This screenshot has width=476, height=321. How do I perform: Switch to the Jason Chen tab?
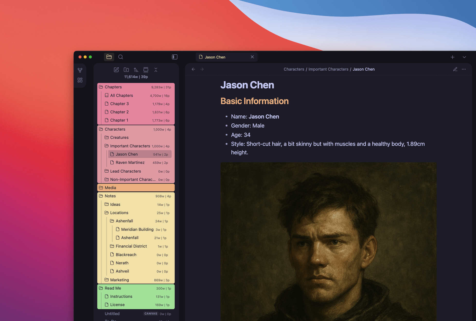click(x=221, y=57)
